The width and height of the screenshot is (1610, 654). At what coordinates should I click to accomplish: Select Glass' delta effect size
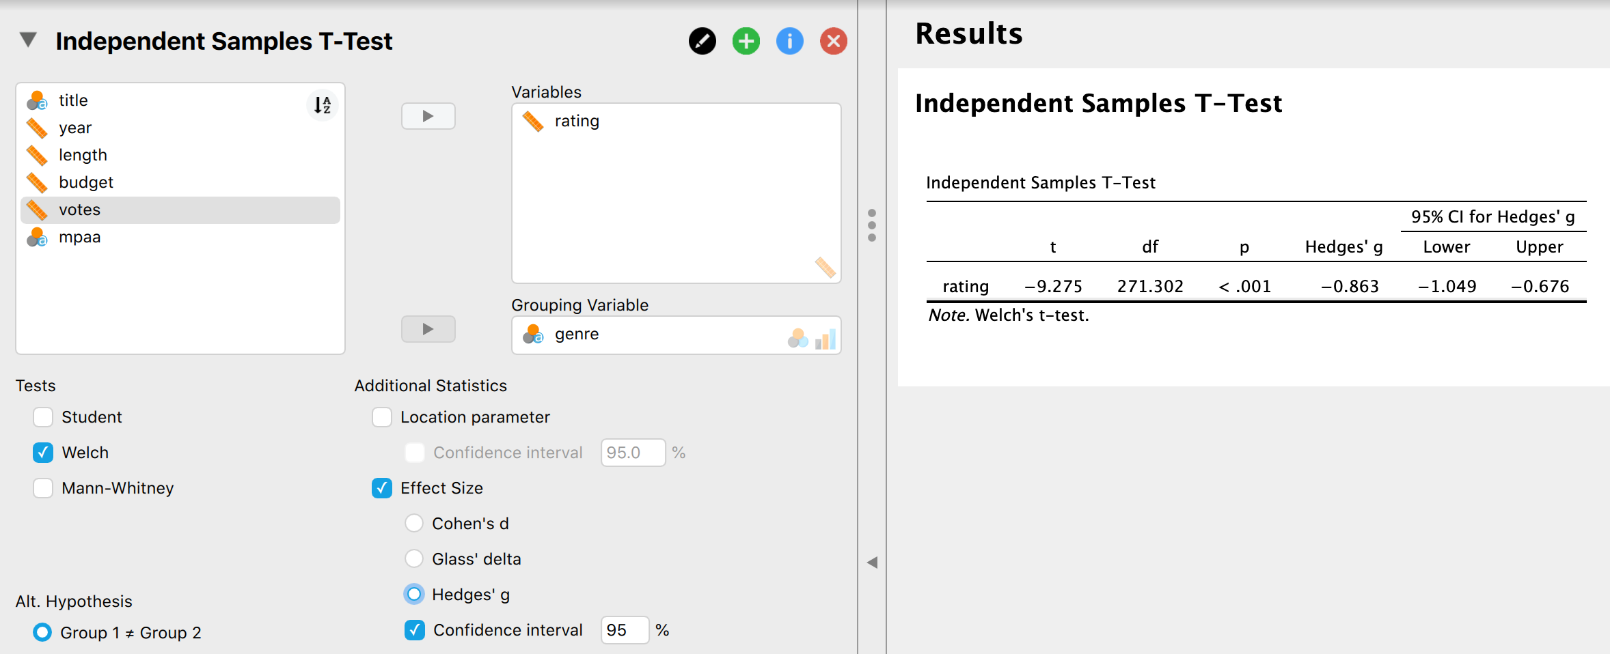coord(414,558)
